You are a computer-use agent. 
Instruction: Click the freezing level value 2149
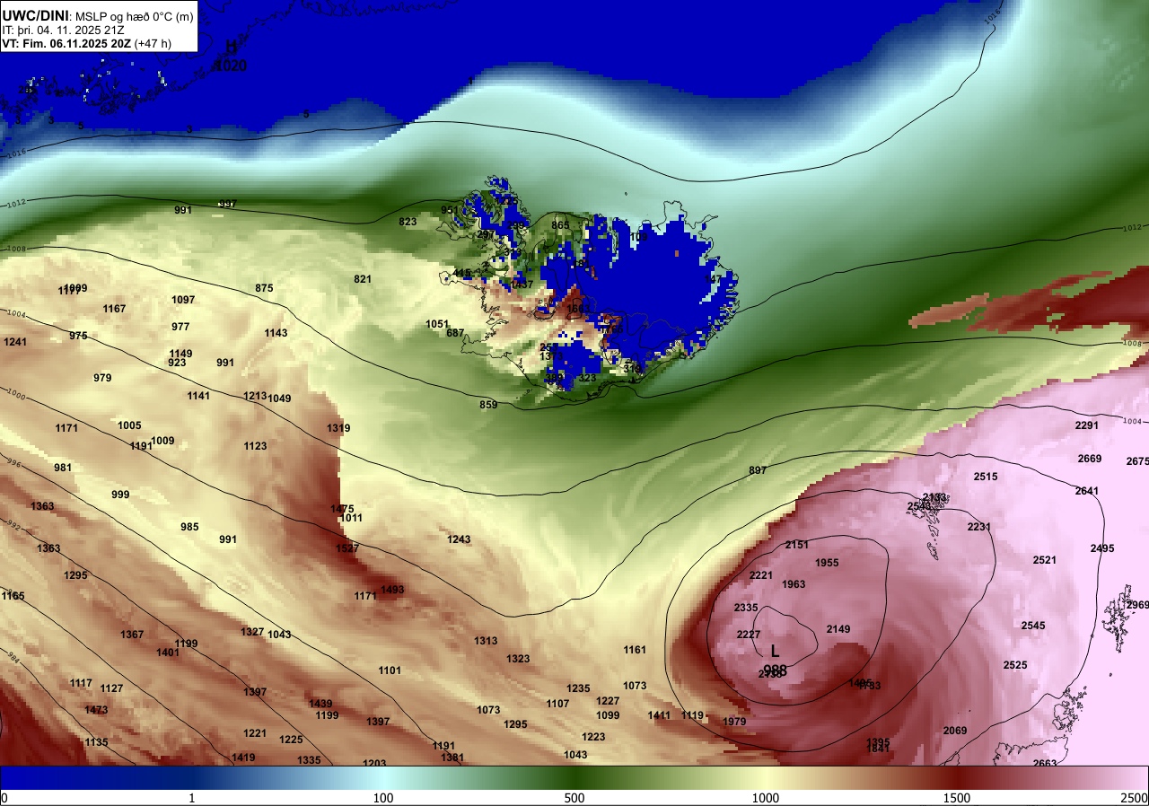pos(838,629)
